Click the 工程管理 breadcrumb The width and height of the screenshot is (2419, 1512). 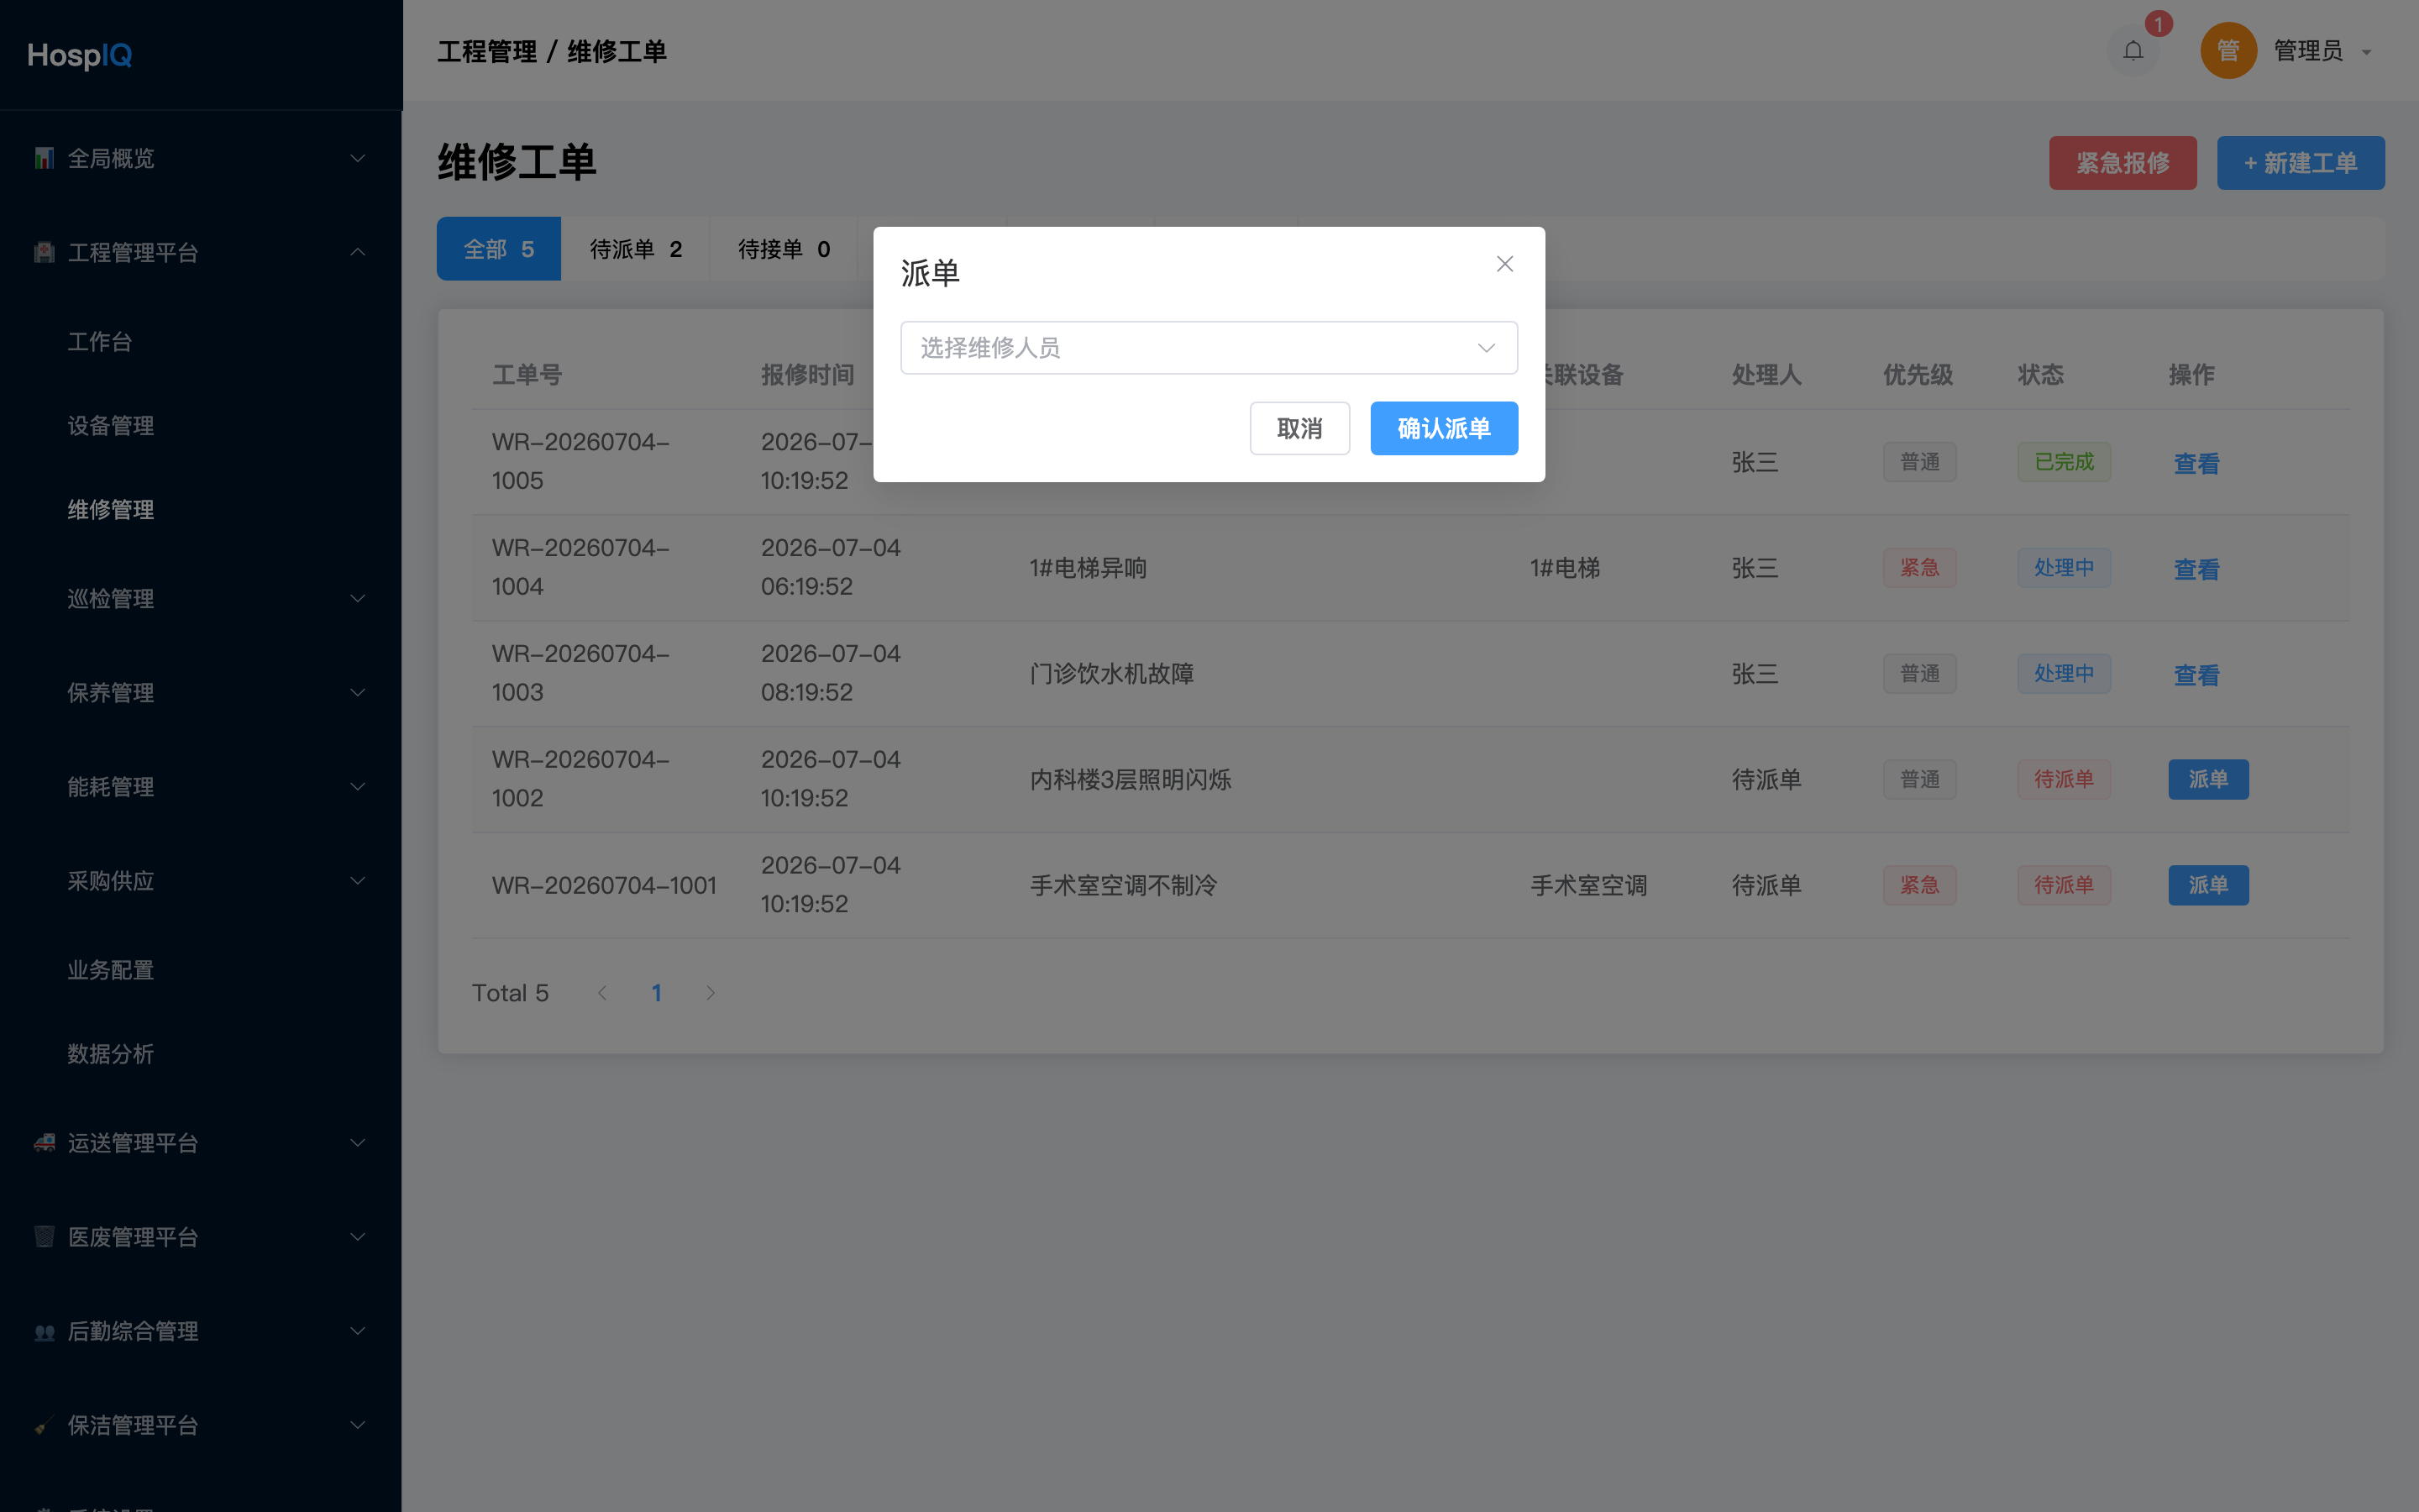(x=487, y=52)
